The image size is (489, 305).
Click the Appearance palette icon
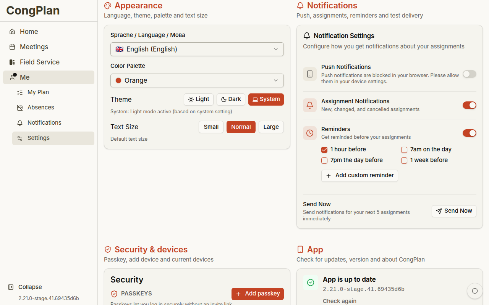(x=108, y=6)
